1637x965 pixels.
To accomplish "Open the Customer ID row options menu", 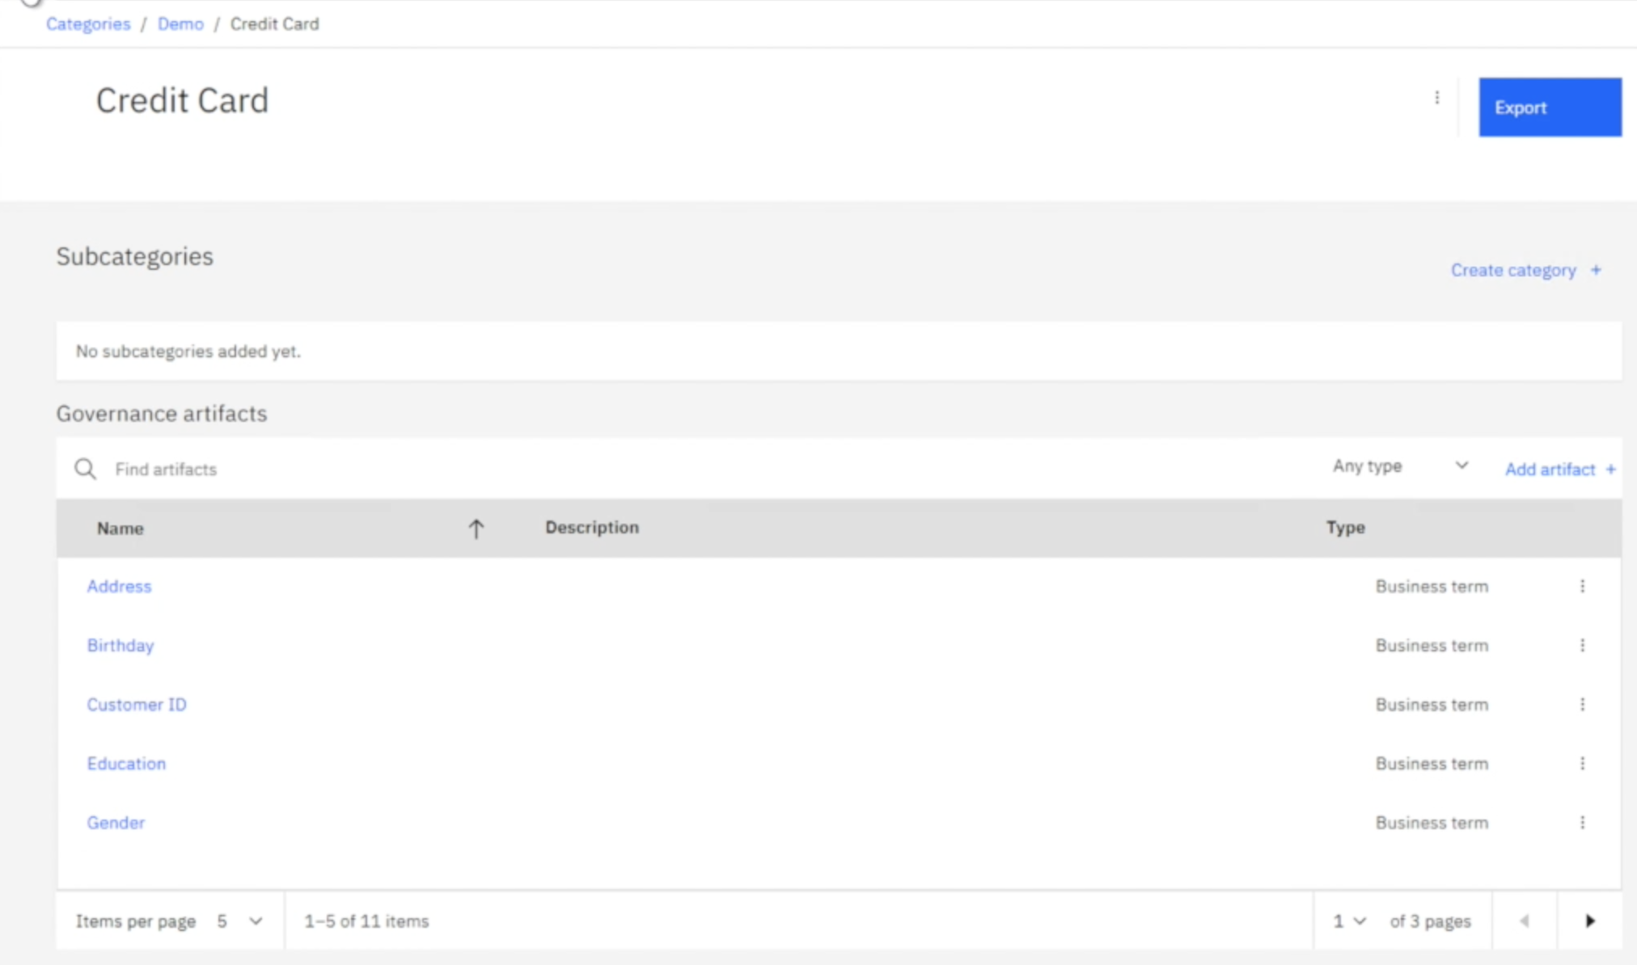I will (1582, 704).
